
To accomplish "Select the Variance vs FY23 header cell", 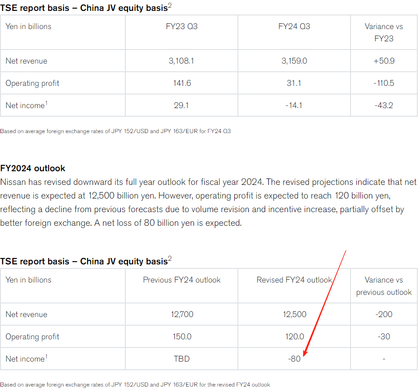I will tap(384, 32).
